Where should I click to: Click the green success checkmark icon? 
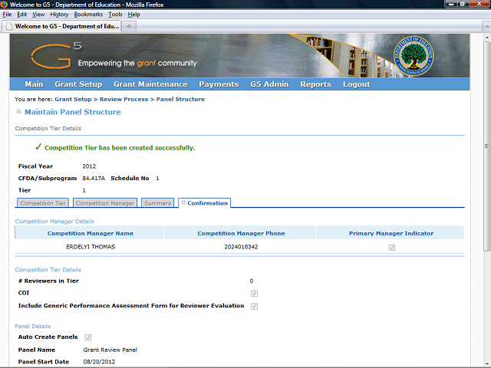(x=38, y=146)
